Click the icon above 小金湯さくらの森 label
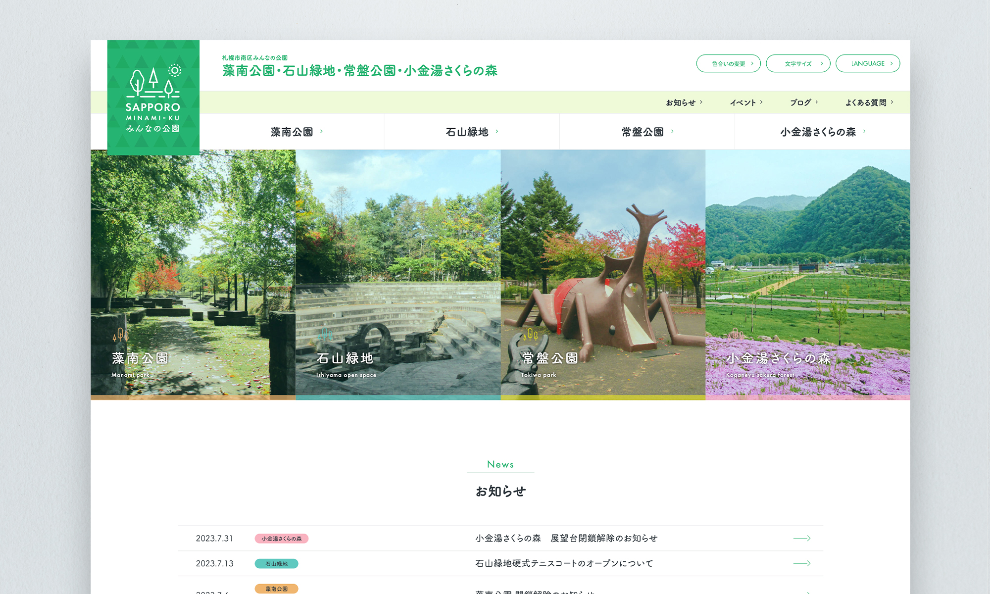Viewport: 990px width, 594px height. (736, 335)
